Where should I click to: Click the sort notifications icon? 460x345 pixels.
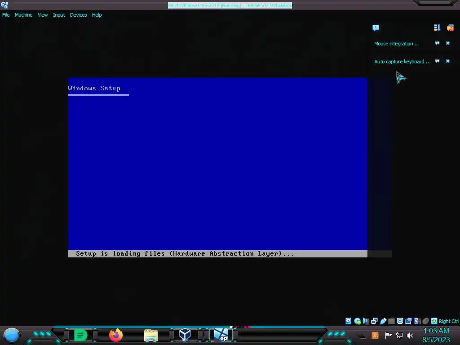tap(437, 27)
